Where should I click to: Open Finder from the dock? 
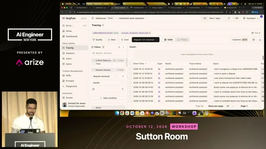[117, 113]
